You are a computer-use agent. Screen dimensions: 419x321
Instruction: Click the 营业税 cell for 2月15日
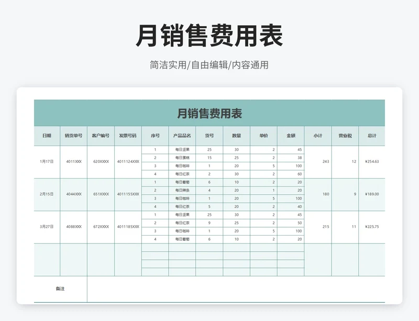(x=345, y=194)
